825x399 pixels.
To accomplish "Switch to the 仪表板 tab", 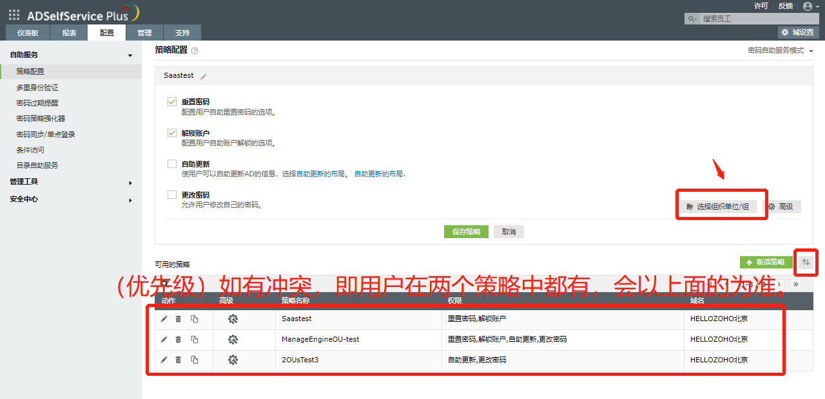I will [28, 33].
